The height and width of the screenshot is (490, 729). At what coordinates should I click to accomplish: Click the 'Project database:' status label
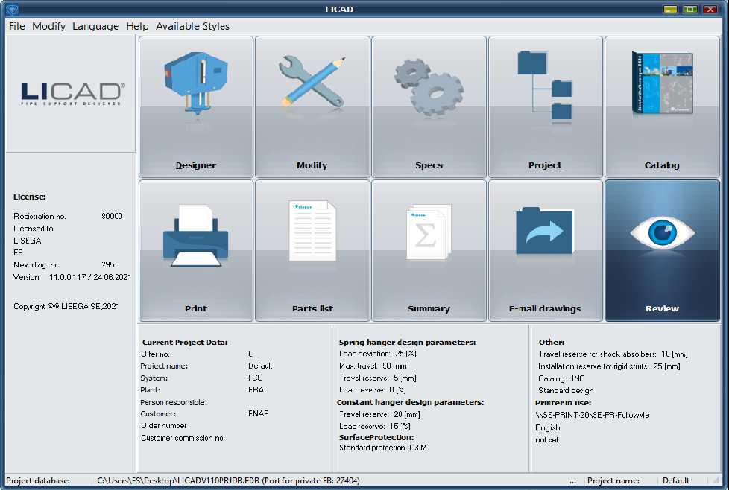tap(38, 481)
